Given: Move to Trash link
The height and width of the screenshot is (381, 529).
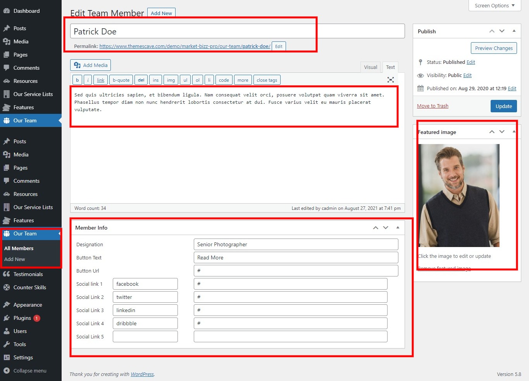Looking at the screenshot, I should click(x=433, y=106).
